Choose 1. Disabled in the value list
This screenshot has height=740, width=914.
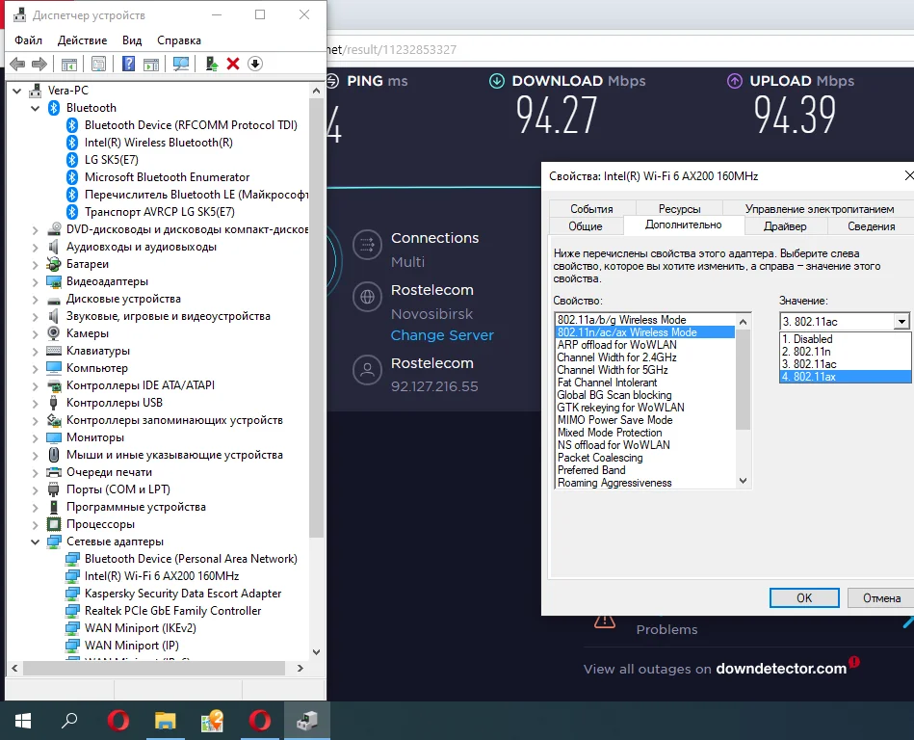[845, 339]
